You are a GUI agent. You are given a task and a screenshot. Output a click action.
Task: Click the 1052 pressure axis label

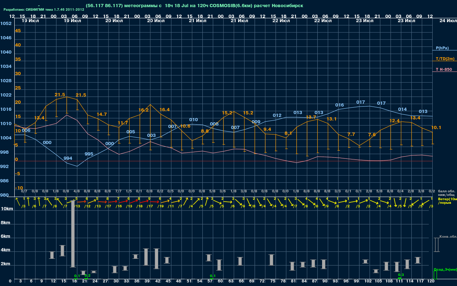tap(6, 24)
